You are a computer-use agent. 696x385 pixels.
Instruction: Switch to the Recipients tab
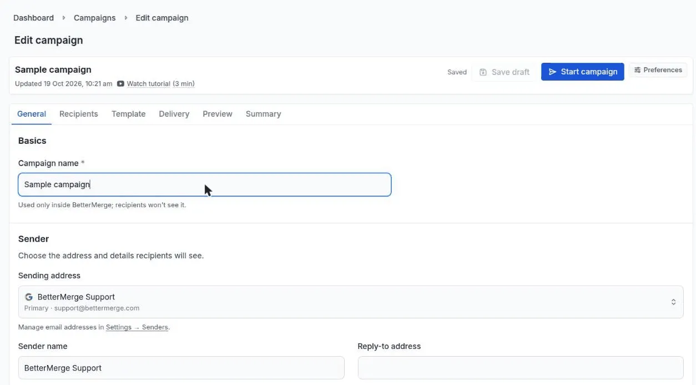pos(79,114)
